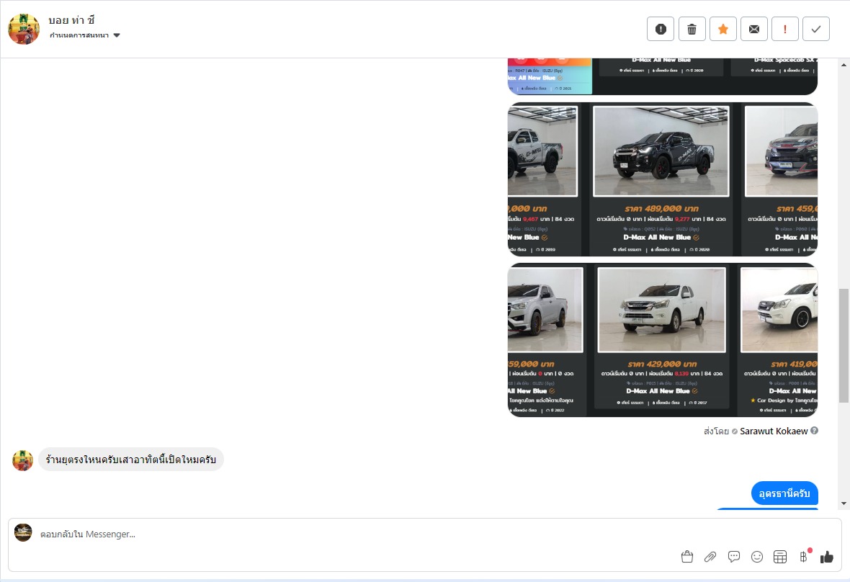Open the black D-Max 489,000 baht car image
The width and height of the screenshot is (850, 582).
[661, 151]
